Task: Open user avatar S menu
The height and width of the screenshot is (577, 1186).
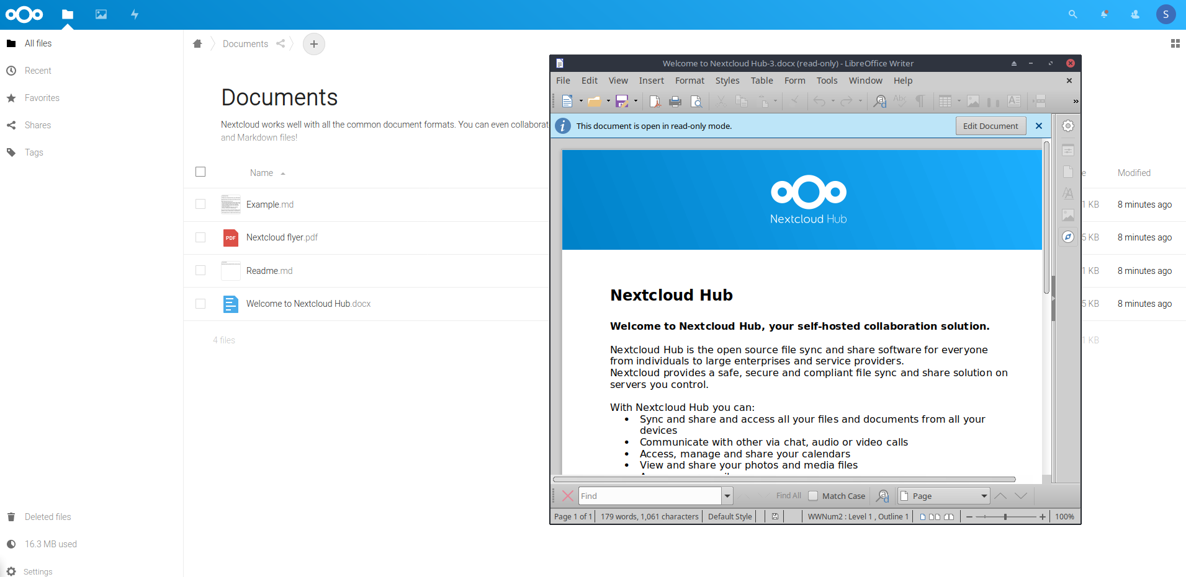Action: coord(1166,14)
